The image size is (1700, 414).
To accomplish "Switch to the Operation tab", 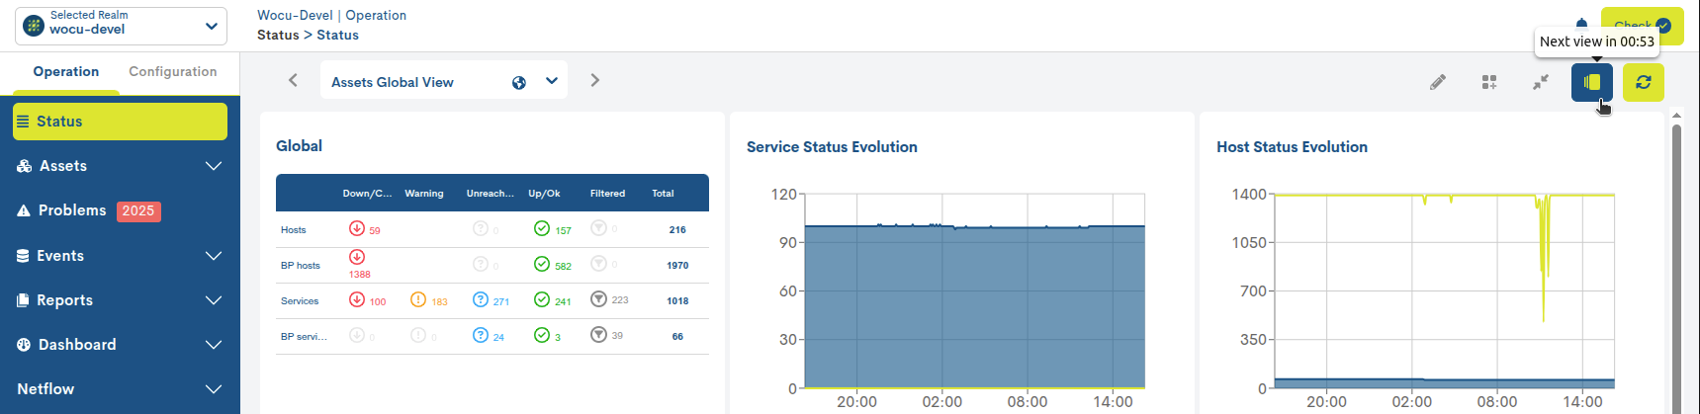I will tap(66, 71).
